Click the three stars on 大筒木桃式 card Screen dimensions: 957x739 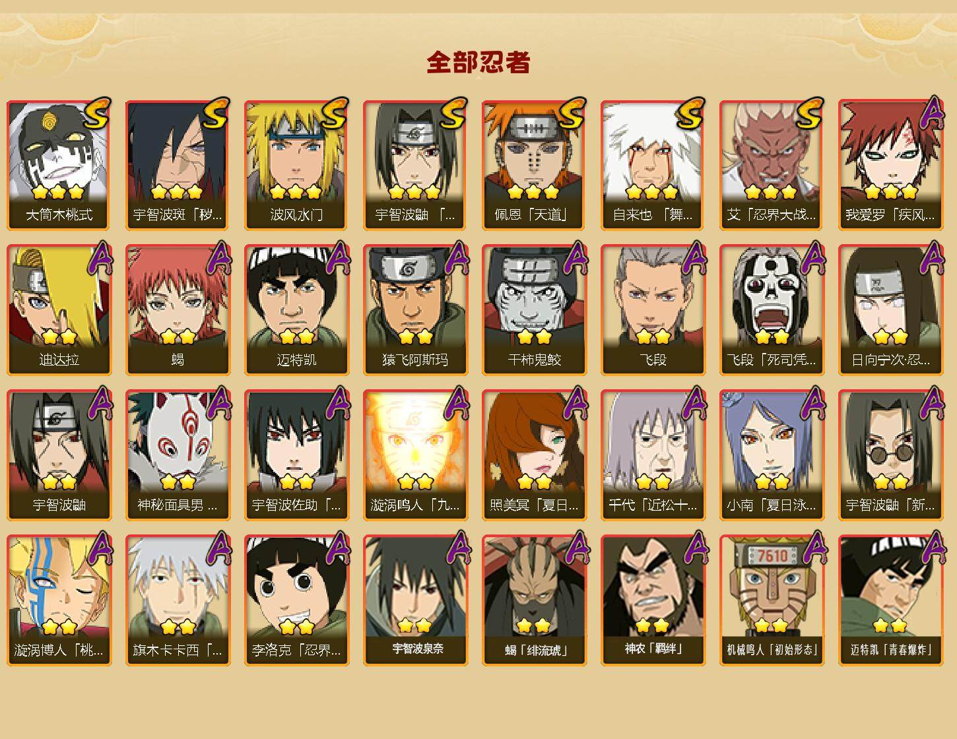coord(58,192)
